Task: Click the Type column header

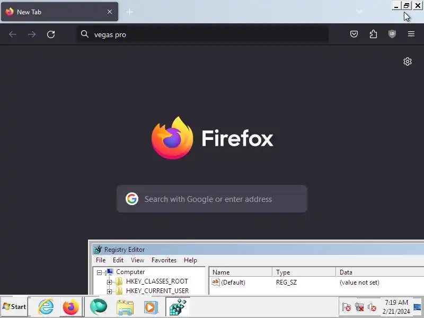Action: tap(304, 272)
